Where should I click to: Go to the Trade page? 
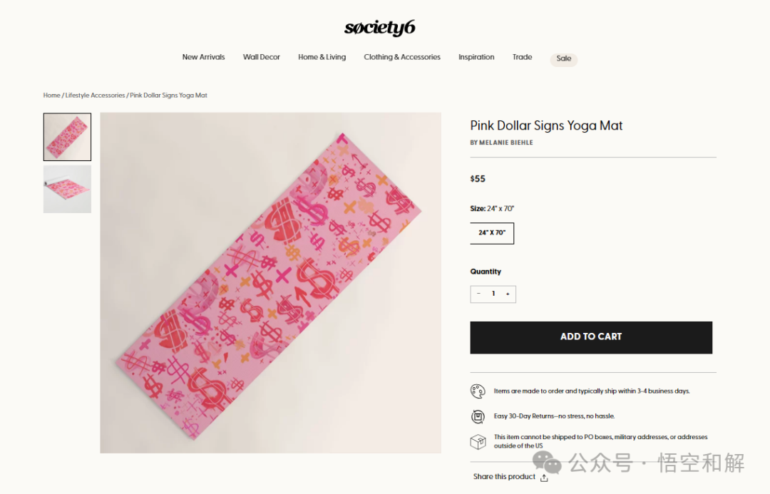tap(522, 57)
